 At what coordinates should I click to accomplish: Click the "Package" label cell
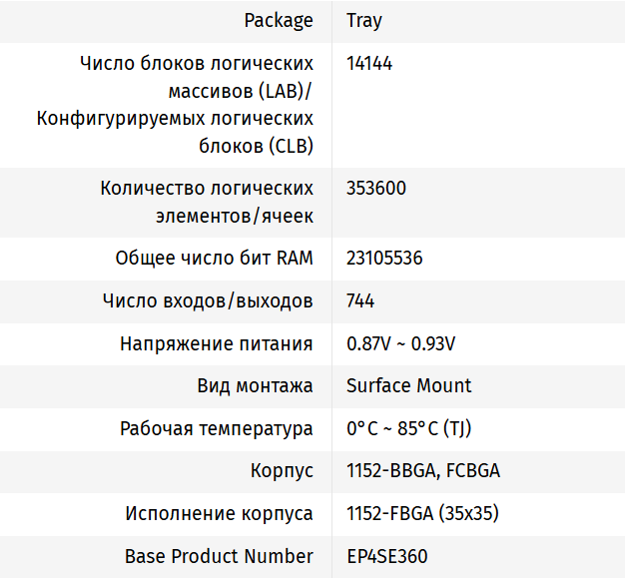tap(279, 20)
